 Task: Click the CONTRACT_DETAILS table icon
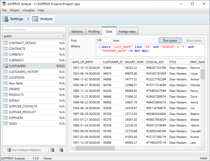(6, 43)
